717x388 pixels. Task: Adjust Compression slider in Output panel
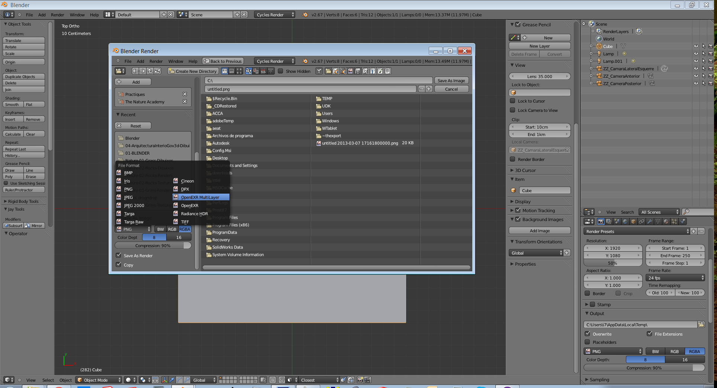click(644, 368)
